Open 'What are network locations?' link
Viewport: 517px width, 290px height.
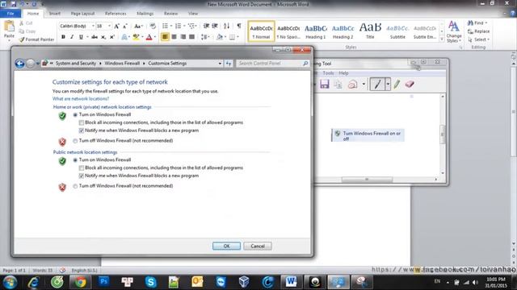(x=81, y=98)
